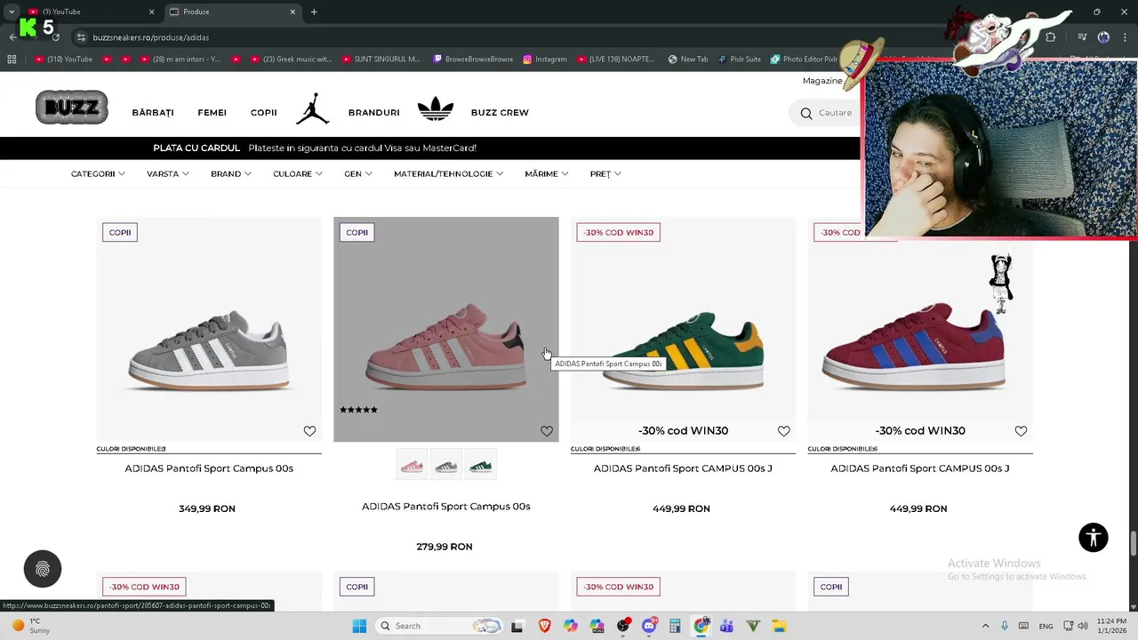Open Copilot from the taskbar

coord(570,626)
